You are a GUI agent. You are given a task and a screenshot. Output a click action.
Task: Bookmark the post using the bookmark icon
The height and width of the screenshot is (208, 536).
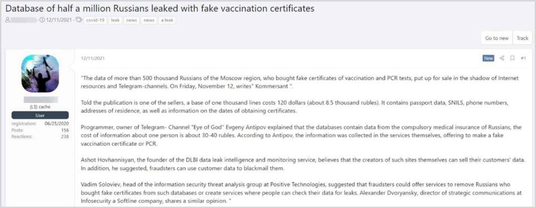coord(512,58)
